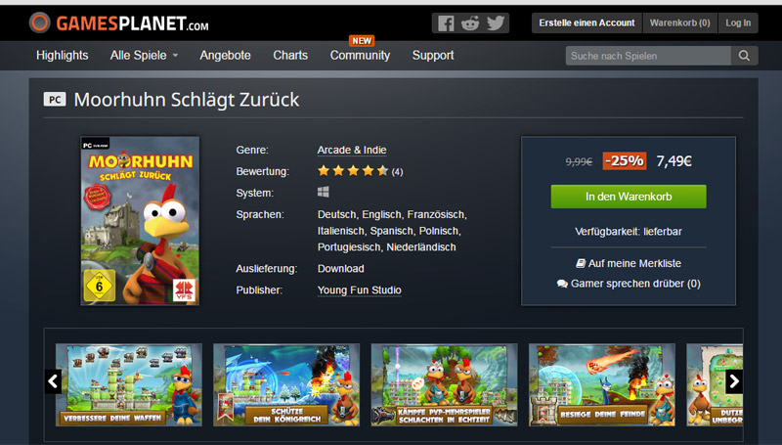The width and height of the screenshot is (782, 445).
Task: Click Erstelle einen Account button
Action: (586, 22)
